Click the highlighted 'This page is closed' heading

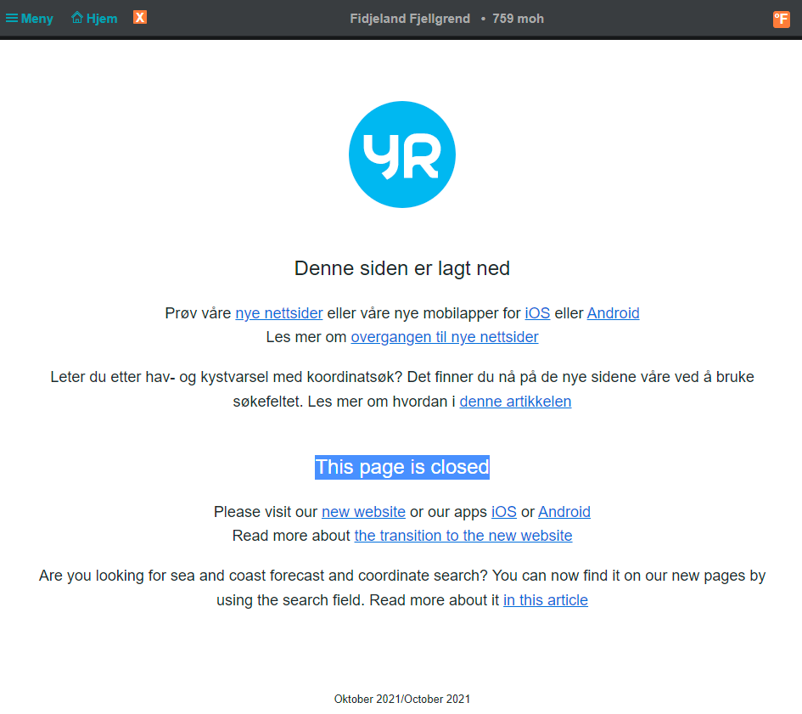tap(402, 467)
